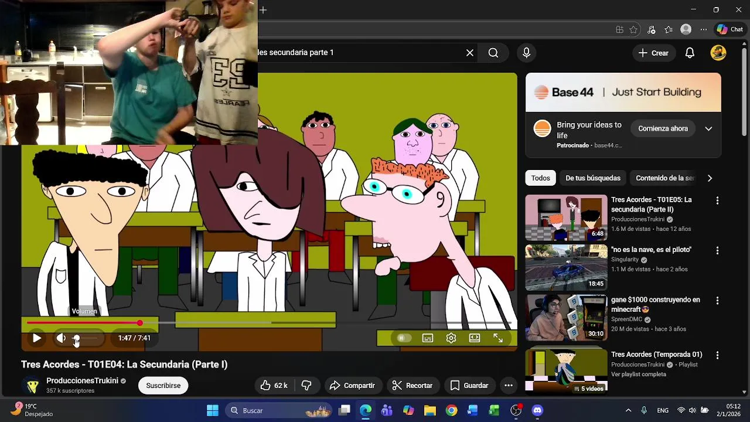Open Google Chrome from the taskbar

[451, 410]
